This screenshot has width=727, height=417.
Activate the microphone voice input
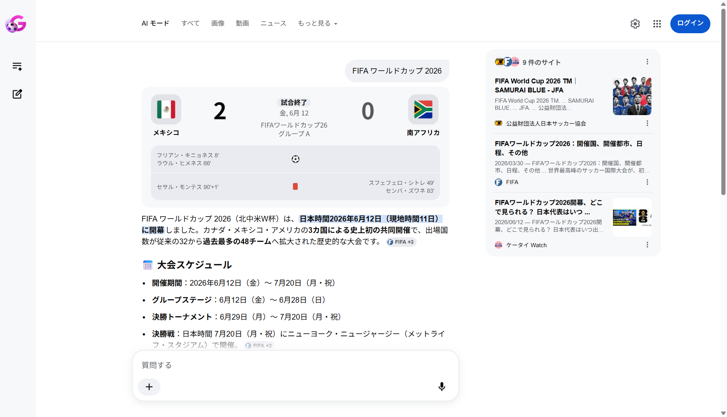click(441, 387)
